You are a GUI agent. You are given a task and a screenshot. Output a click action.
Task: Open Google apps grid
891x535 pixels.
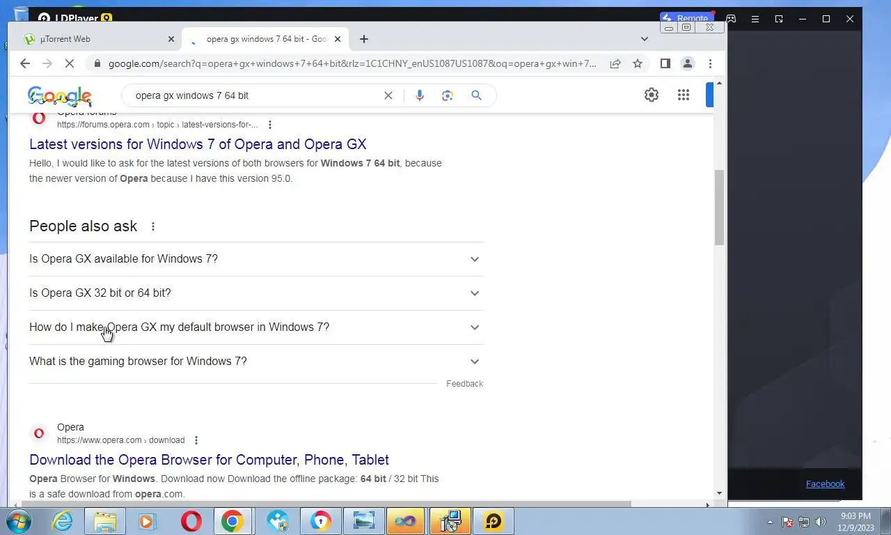click(x=684, y=95)
